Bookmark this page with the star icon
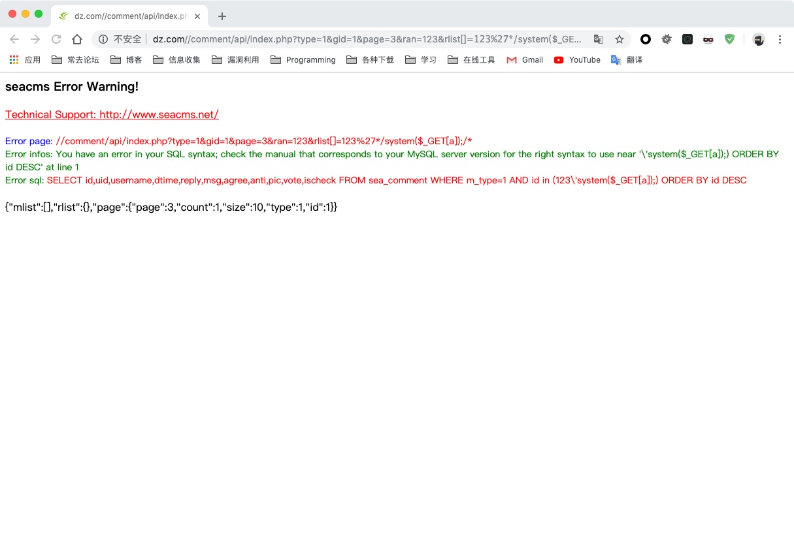The width and height of the screenshot is (794, 556). click(x=620, y=39)
